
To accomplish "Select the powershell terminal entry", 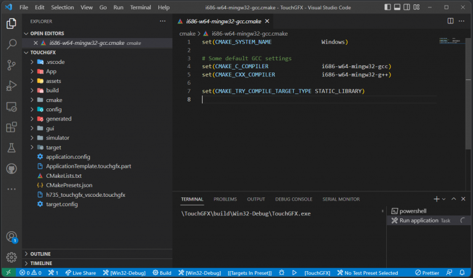I will tap(429, 211).
